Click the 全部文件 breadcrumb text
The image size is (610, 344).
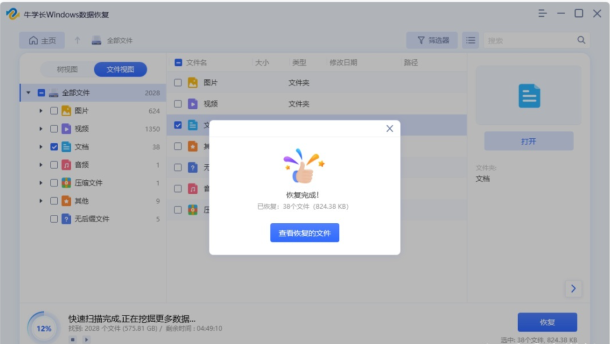120,41
